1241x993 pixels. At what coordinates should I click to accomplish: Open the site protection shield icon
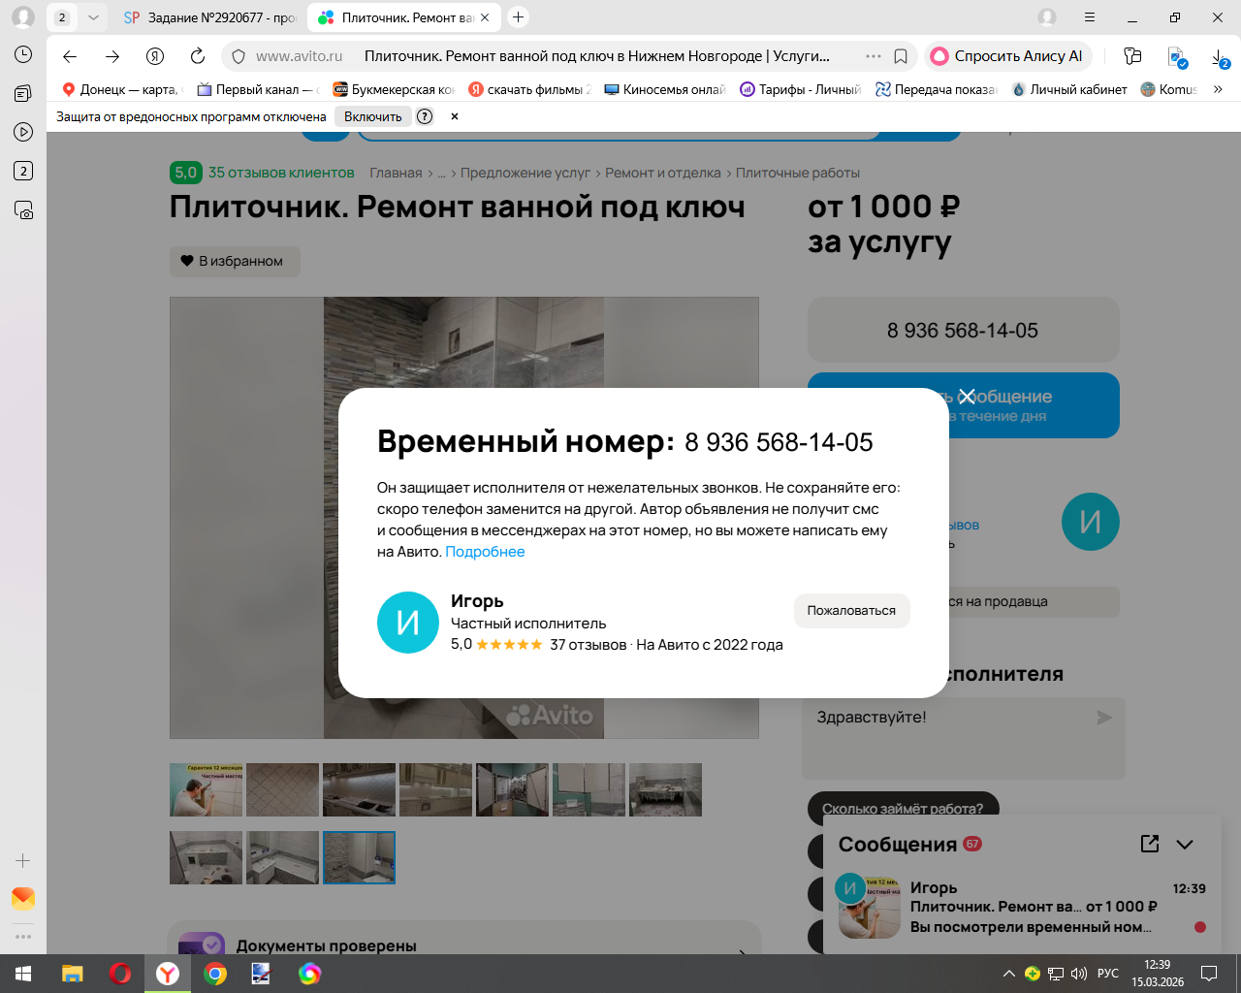coord(239,56)
